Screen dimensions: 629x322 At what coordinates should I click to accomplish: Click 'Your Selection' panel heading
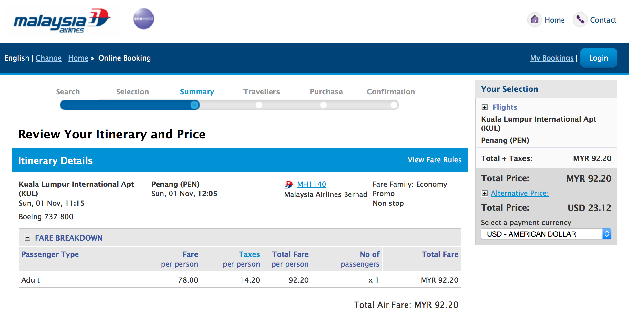(510, 89)
